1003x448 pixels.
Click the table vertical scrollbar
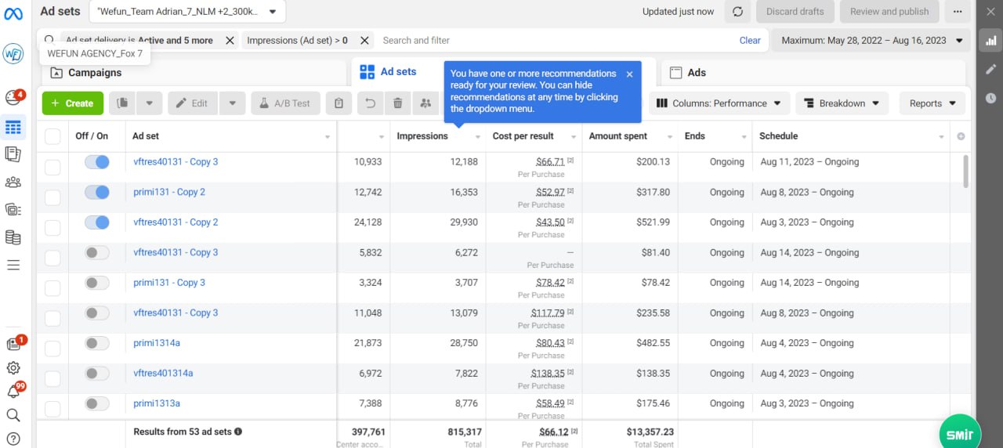point(965,172)
